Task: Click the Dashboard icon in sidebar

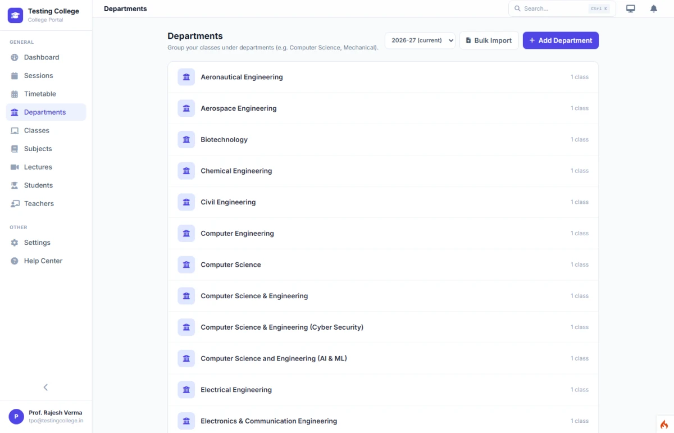Action: [15, 57]
